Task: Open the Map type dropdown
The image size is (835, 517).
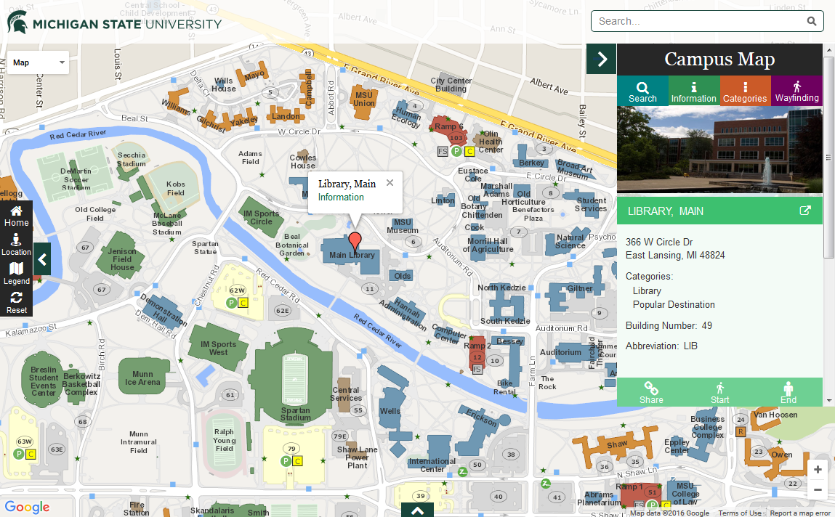Action: click(x=39, y=62)
